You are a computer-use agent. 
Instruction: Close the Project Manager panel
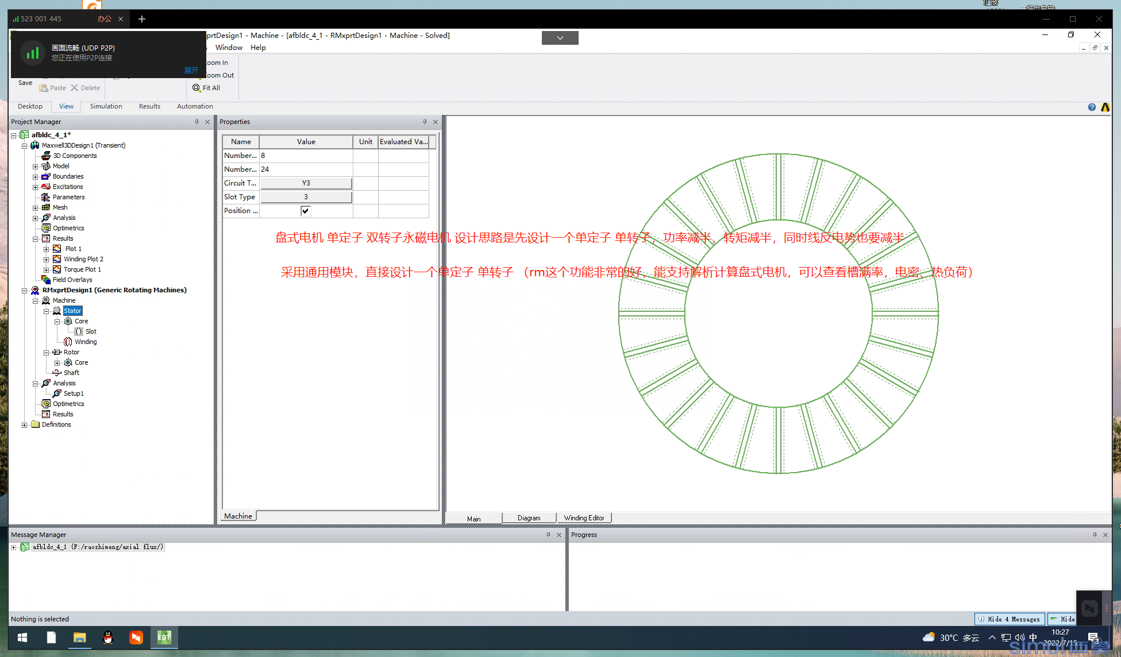coord(207,122)
